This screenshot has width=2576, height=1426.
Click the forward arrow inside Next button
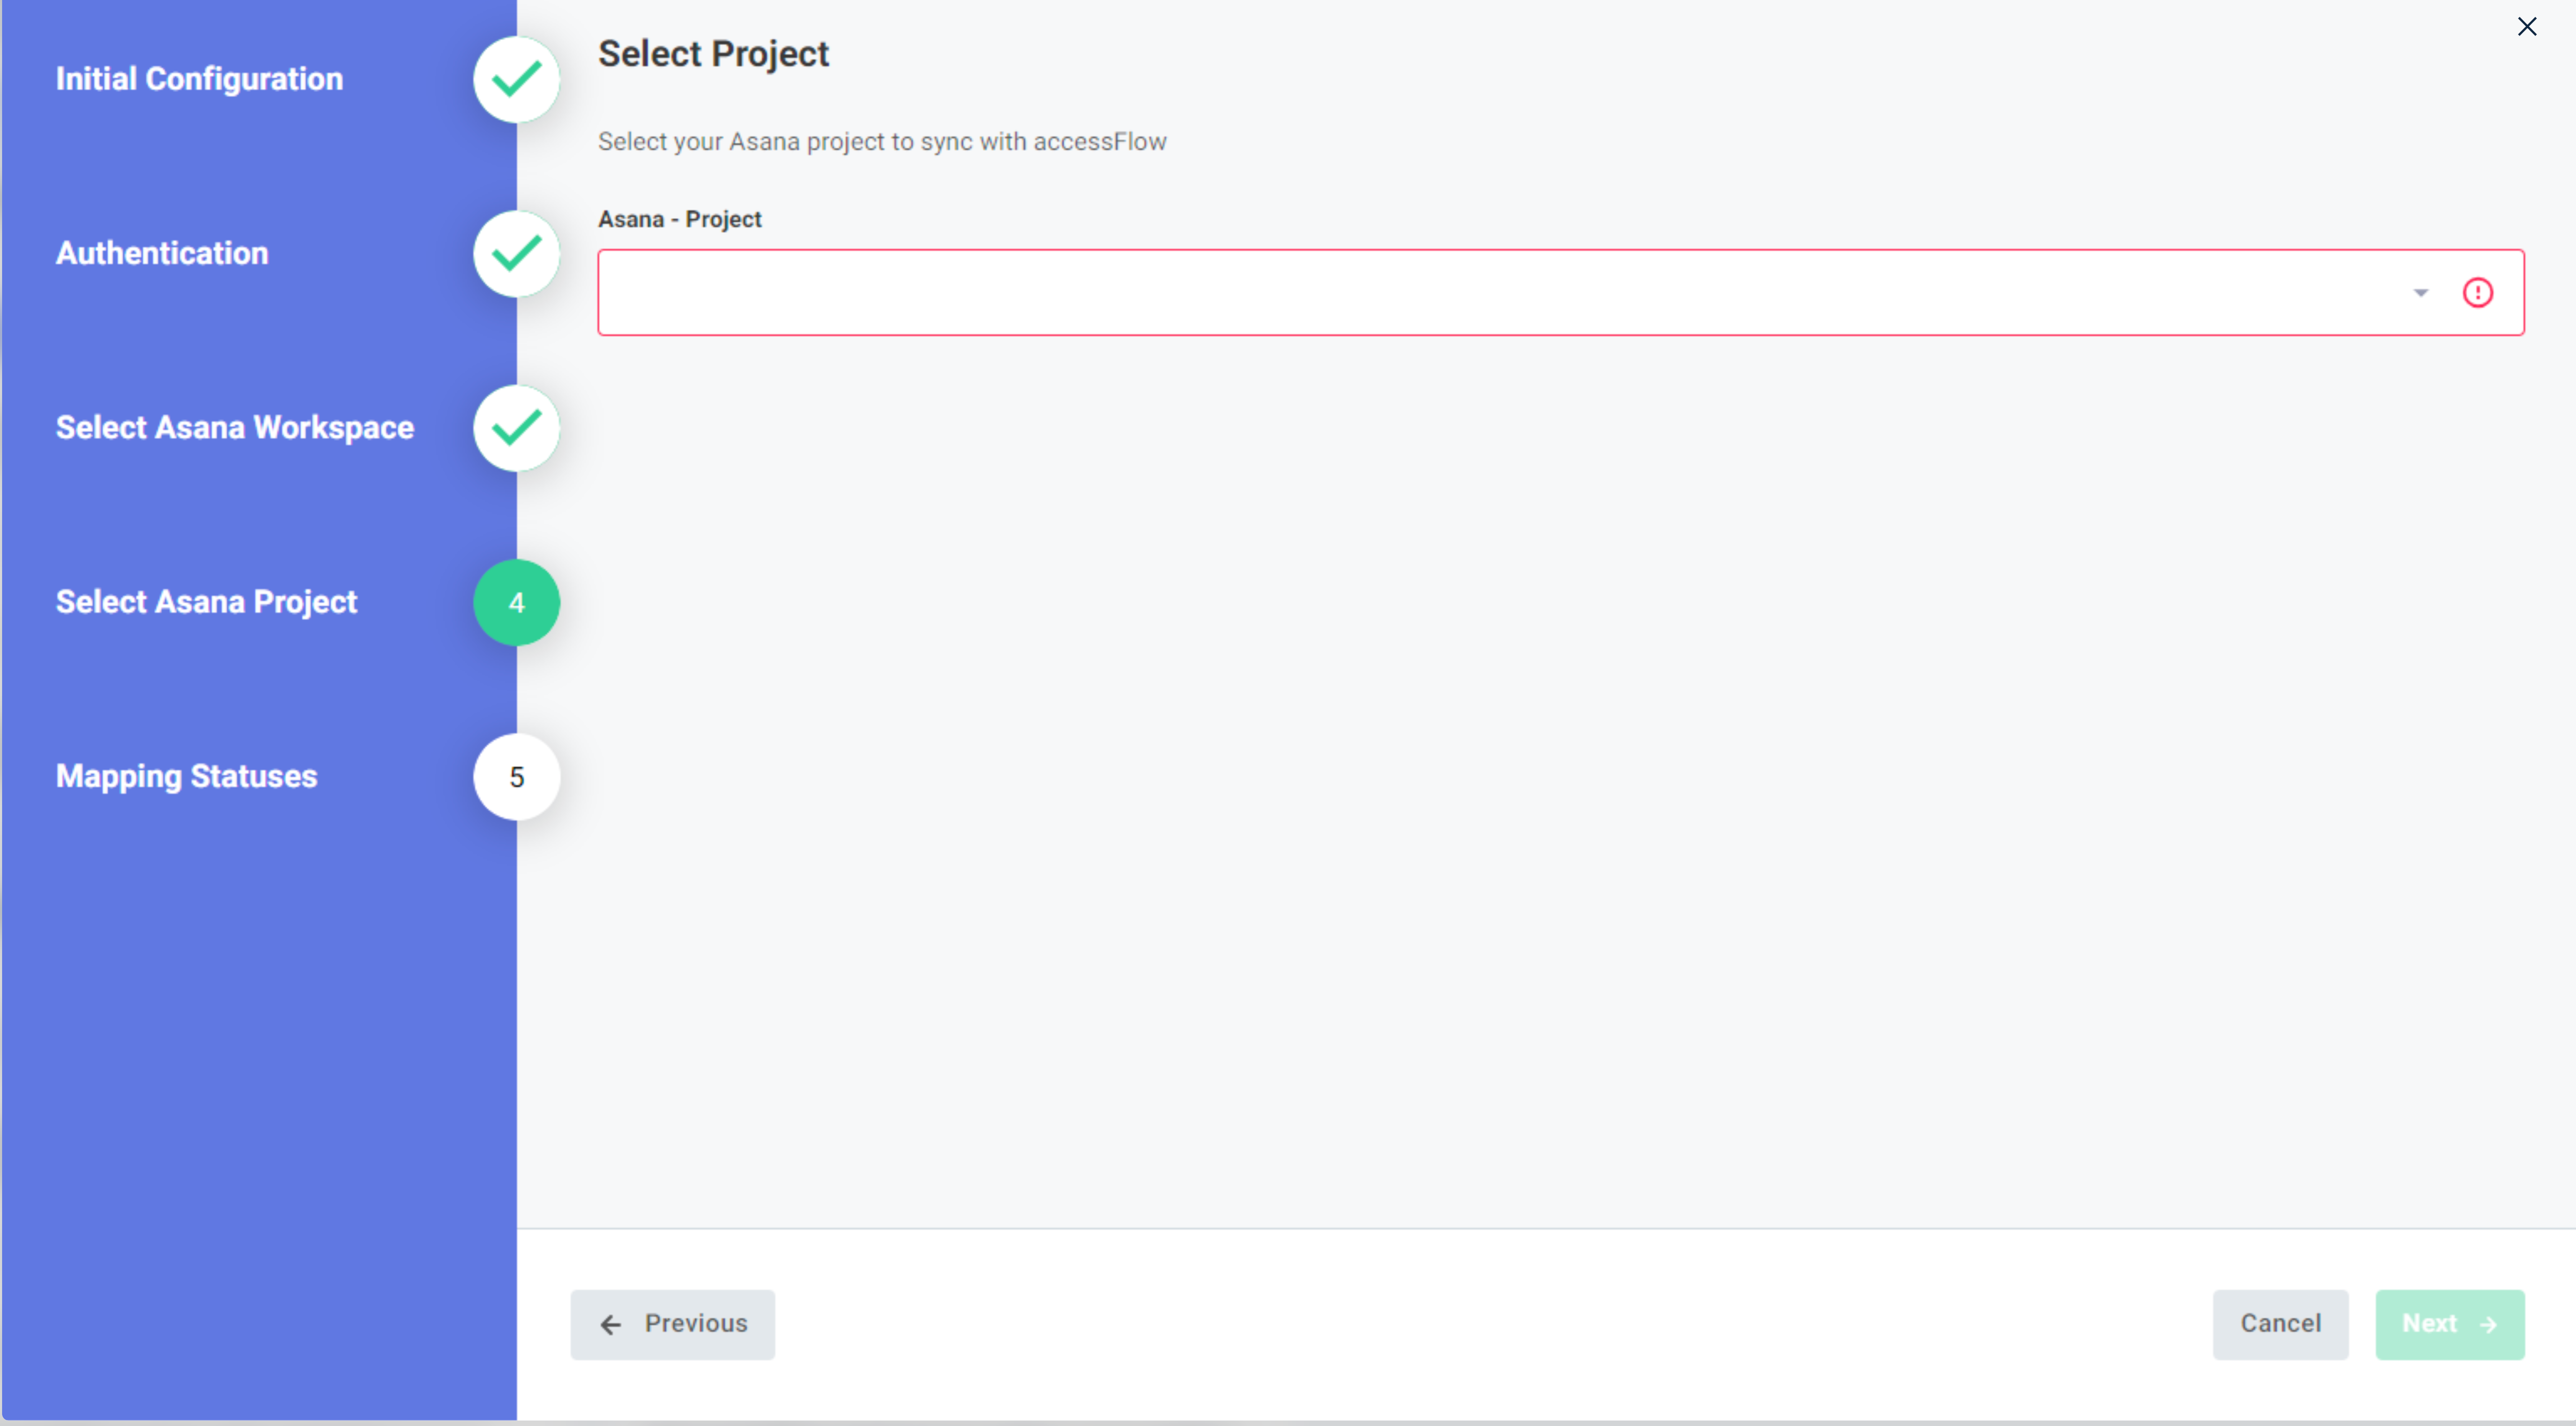pyautogui.click(x=2489, y=1324)
